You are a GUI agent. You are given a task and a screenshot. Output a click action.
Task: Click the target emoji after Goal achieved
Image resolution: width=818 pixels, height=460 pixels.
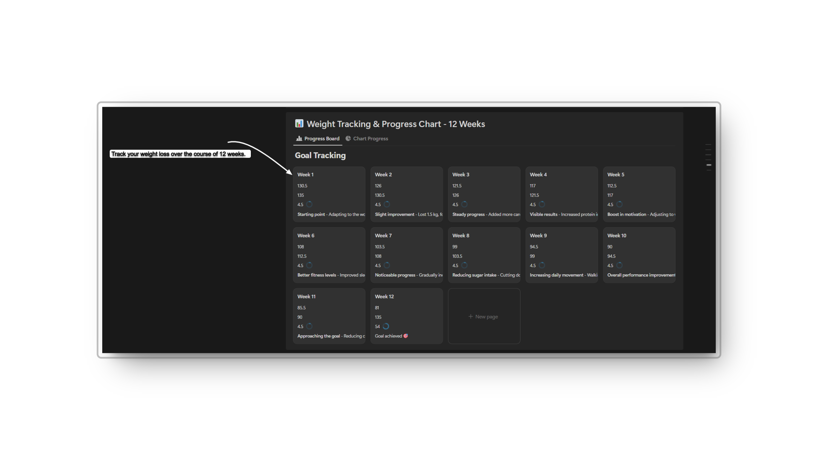(406, 336)
